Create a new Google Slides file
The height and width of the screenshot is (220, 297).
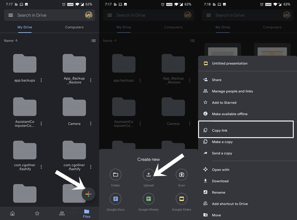[x=181, y=199]
